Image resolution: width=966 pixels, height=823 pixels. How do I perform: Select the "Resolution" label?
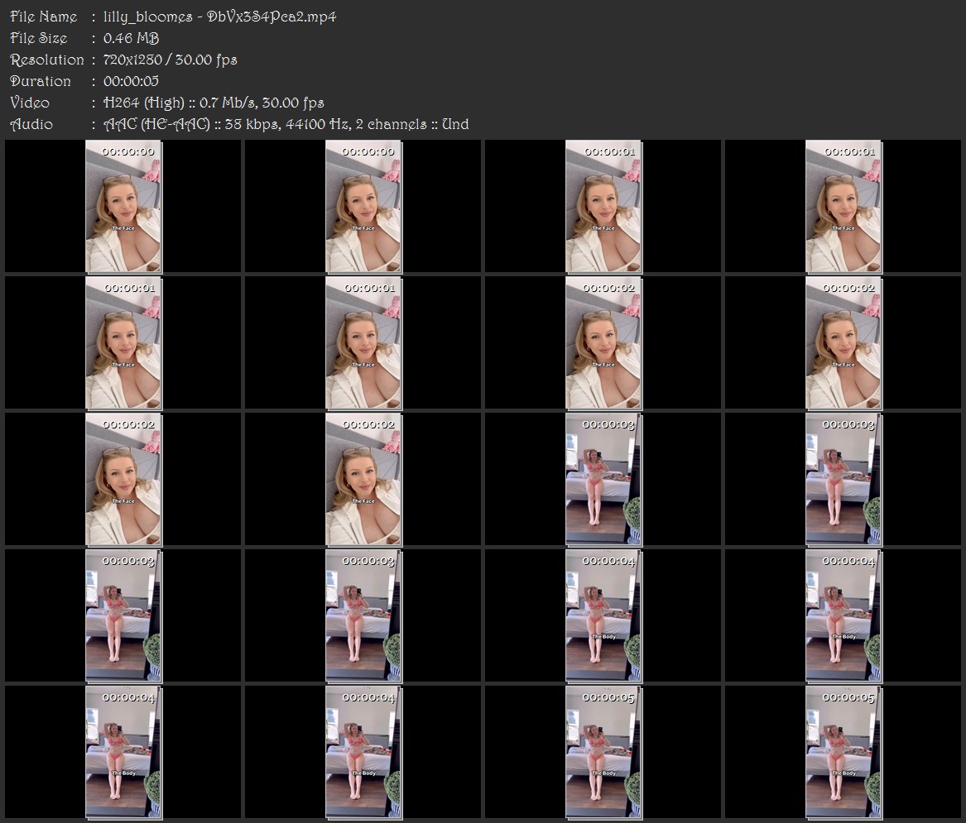(x=47, y=60)
